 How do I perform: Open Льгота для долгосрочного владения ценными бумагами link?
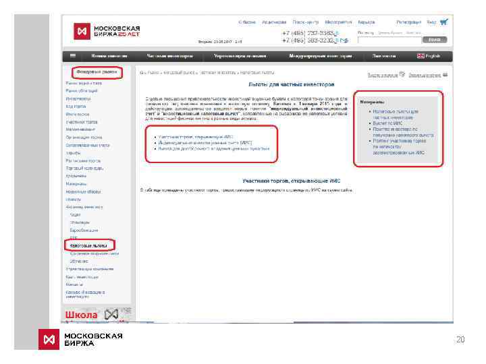tap(213, 148)
